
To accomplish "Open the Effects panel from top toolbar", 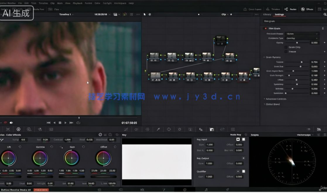I will (307, 9).
